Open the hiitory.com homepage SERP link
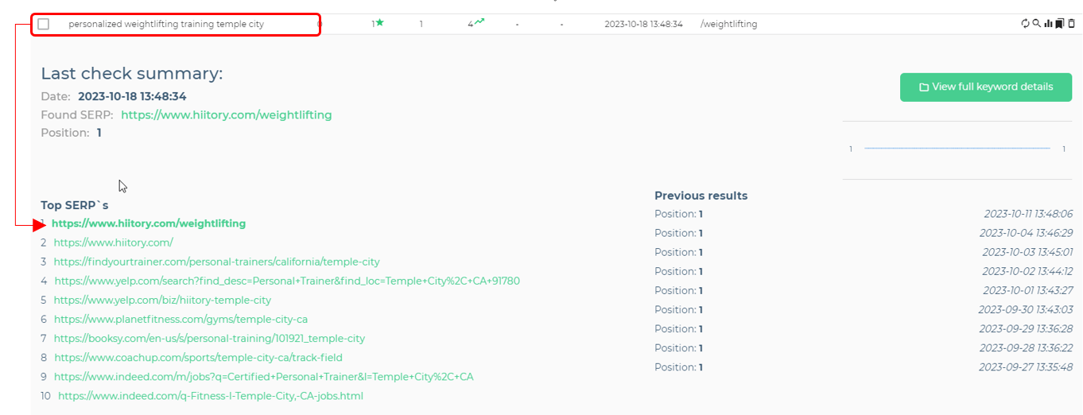Screen dimensions: 1083x415 click(x=113, y=243)
